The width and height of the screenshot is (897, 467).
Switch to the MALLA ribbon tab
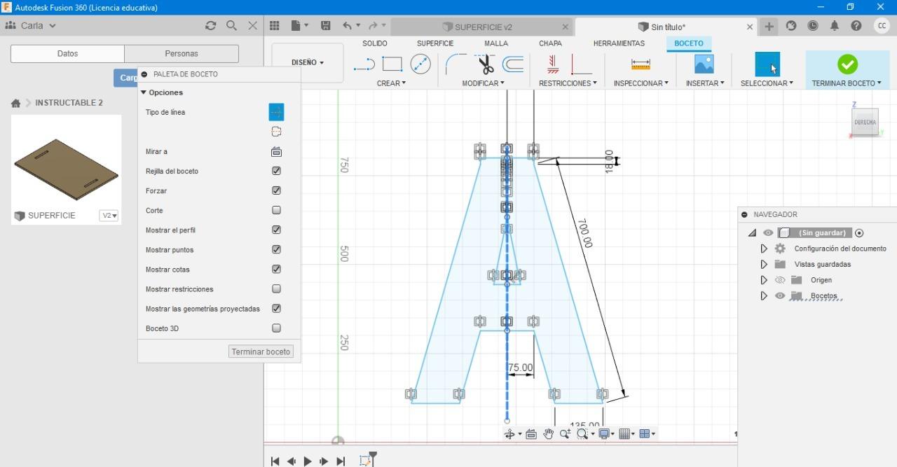click(x=496, y=43)
